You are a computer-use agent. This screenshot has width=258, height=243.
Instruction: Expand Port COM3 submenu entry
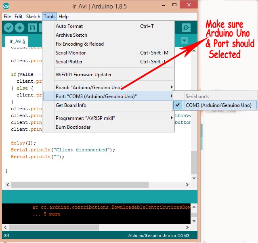coord(109,96)
